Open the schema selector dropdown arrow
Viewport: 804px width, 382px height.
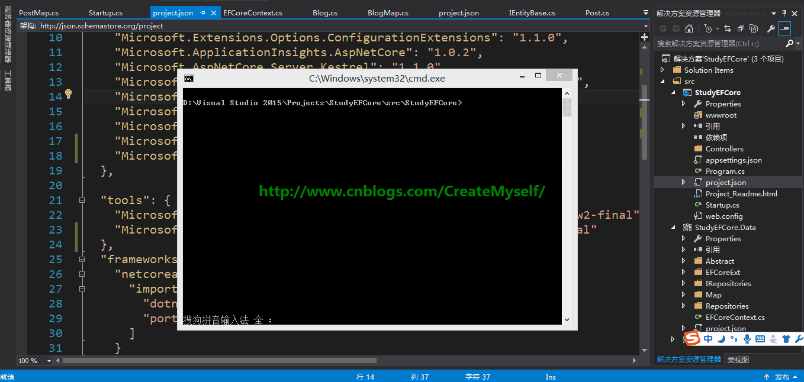646,26
